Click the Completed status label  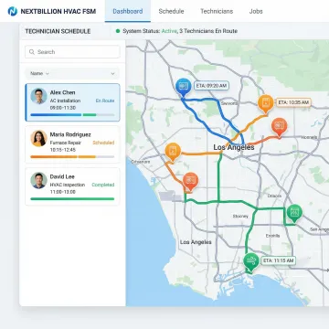pyautogui.click(x=103, y=185)
